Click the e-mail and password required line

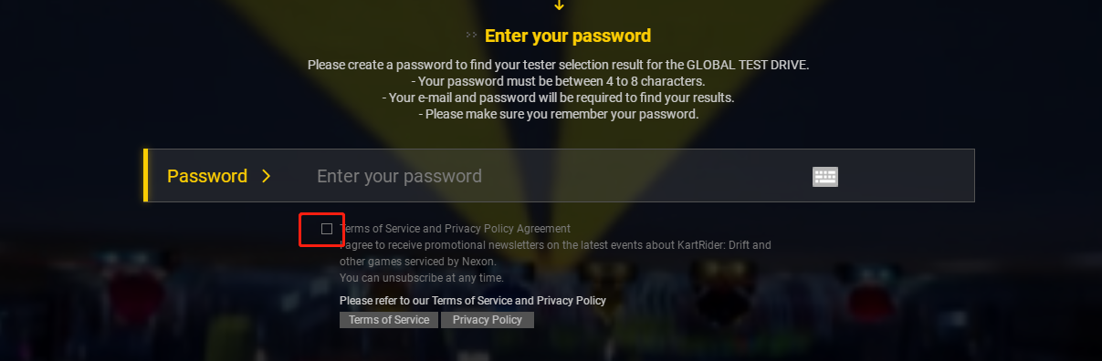[558, 98]
